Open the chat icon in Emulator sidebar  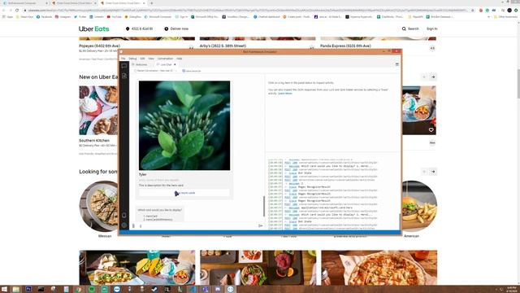124,66
